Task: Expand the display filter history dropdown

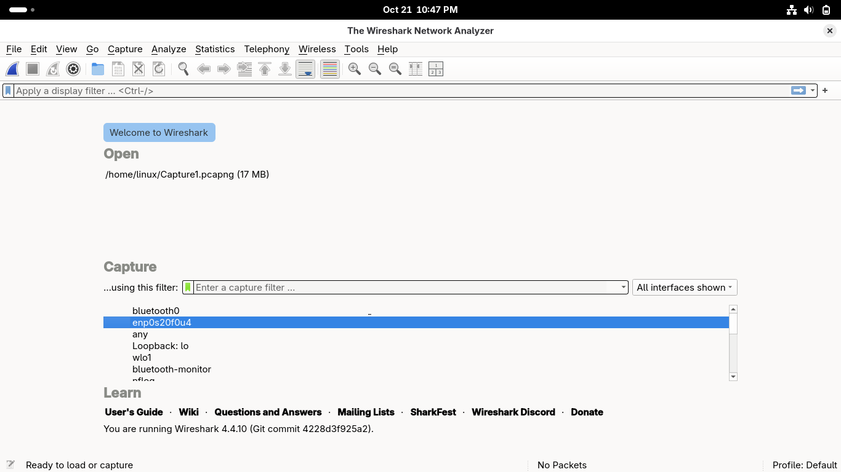Action: click(813, 90)
